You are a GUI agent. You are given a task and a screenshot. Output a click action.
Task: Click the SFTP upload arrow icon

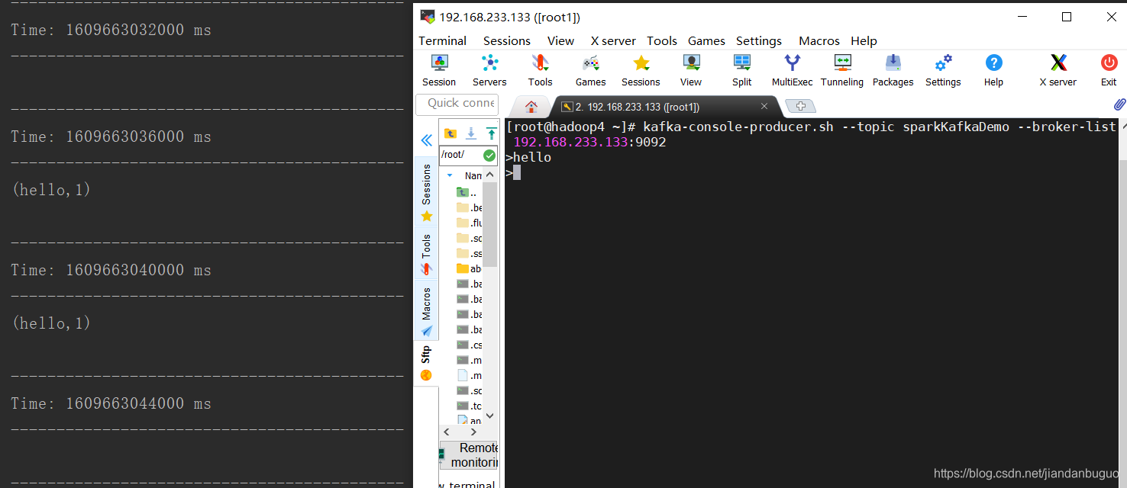click(x=491, y=133)
